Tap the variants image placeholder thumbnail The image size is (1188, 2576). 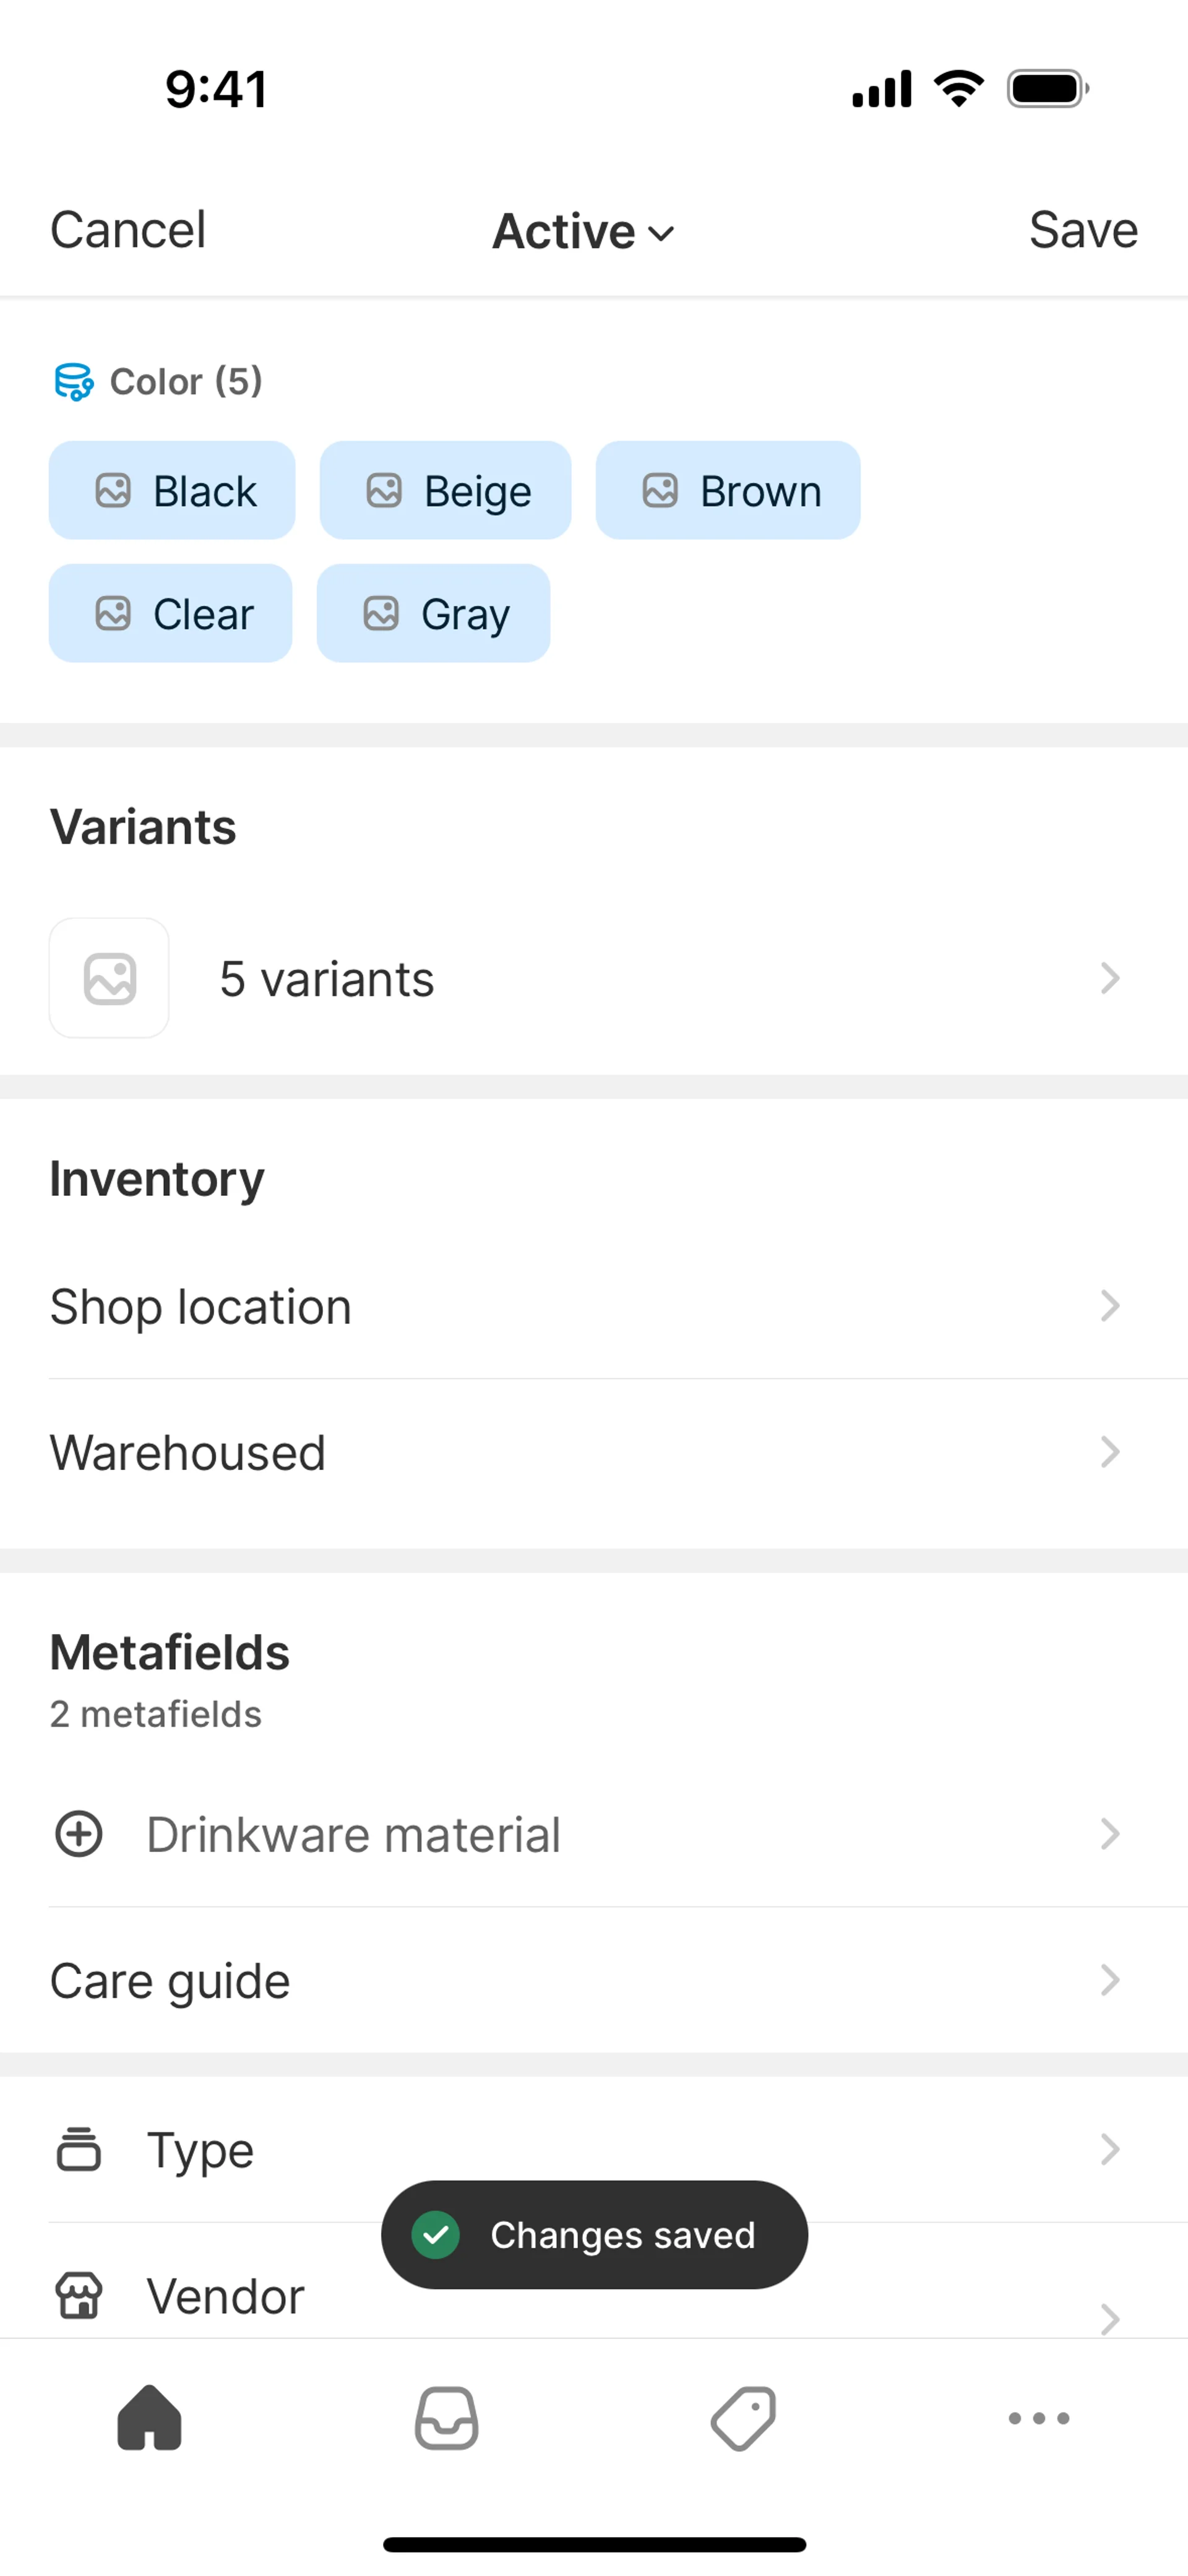(109, 978)
